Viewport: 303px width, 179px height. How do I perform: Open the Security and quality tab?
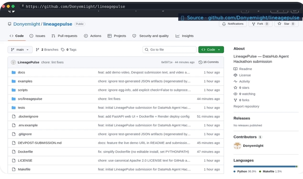click(150, 36)
